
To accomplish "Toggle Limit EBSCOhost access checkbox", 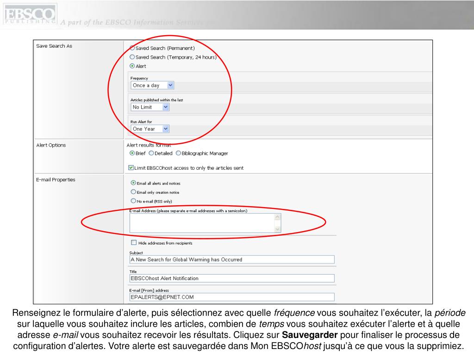I will point(131,167).
